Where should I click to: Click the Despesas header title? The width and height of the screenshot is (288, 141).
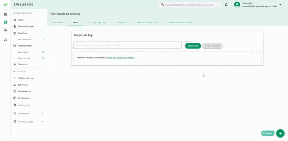(24, 4)
